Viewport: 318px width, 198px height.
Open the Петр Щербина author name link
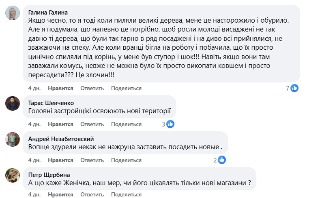(49, 175)
